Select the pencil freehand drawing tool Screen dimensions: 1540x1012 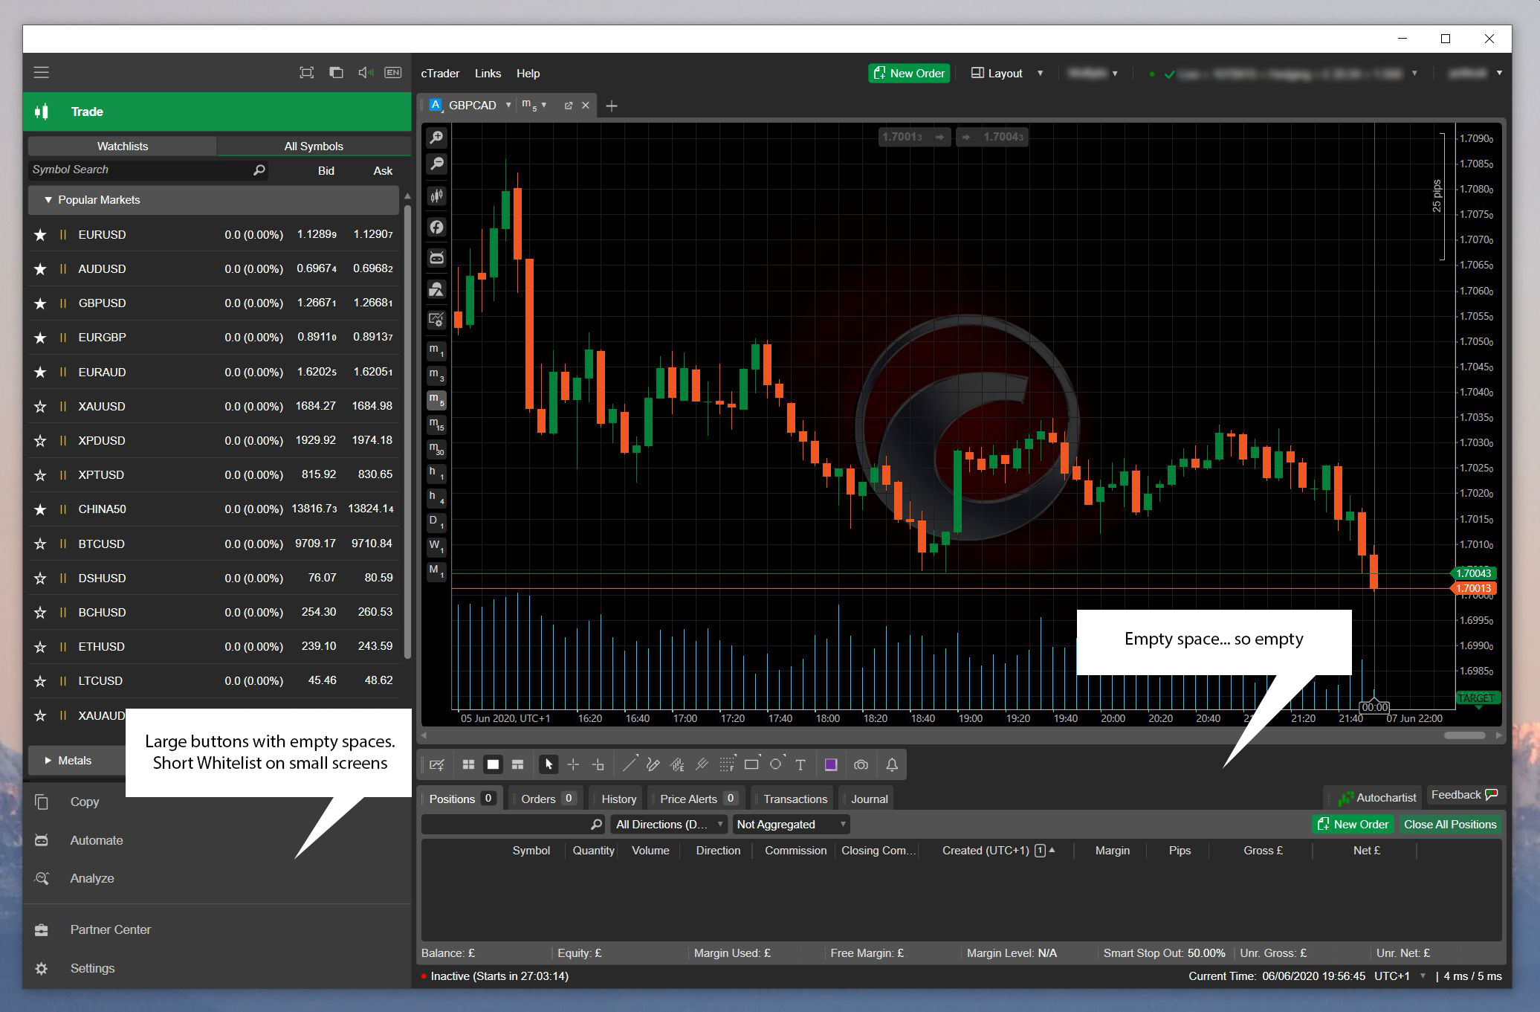tap(653, 764)
